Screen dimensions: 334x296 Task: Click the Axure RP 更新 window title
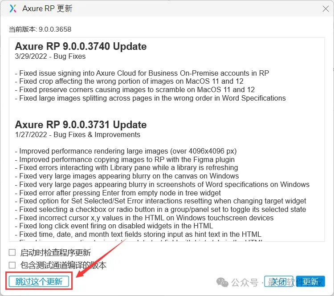47,8
